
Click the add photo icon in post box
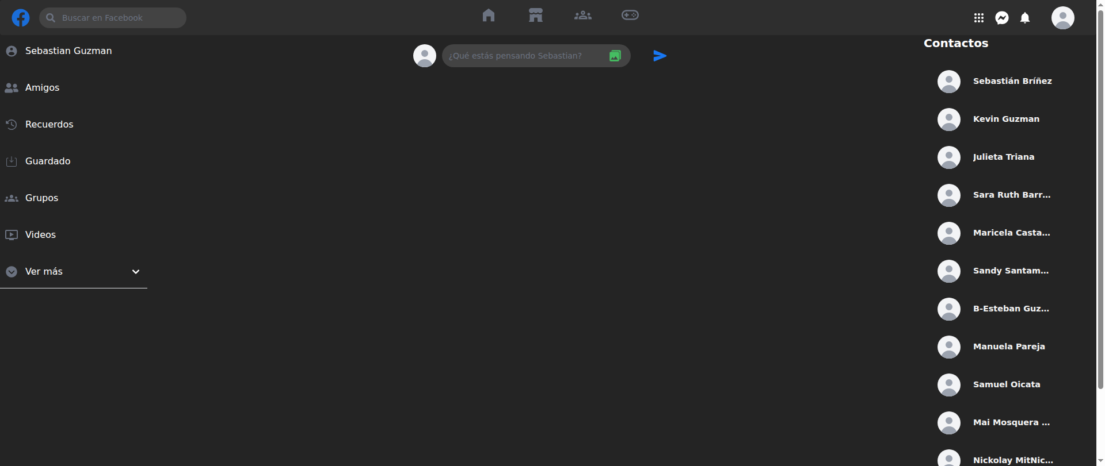pyautogui.click(x=615, y=56)
